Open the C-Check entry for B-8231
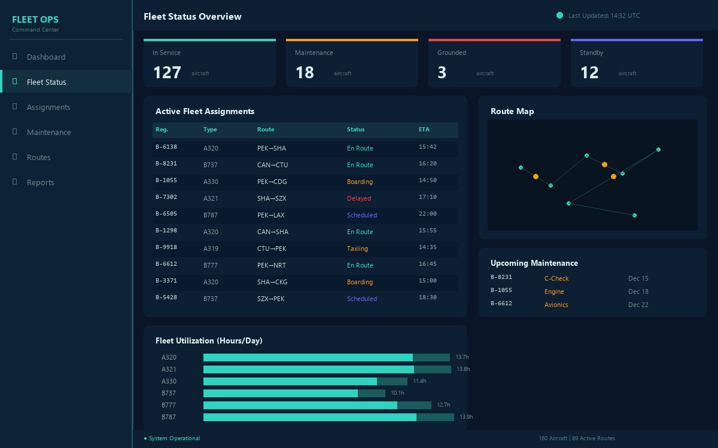This screenshot has width=718, height=448. coord(556,278)
